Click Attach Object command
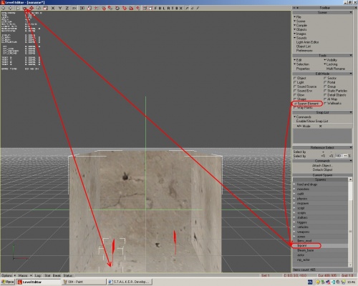This screenshot has height=286, width=358. (x=322, y=165)
